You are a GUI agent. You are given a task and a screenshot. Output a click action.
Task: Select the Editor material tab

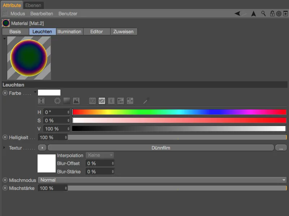pos(96,32)
